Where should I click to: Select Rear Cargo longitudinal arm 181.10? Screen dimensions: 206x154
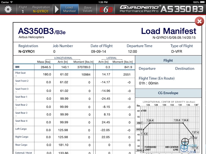coord(63,145)
